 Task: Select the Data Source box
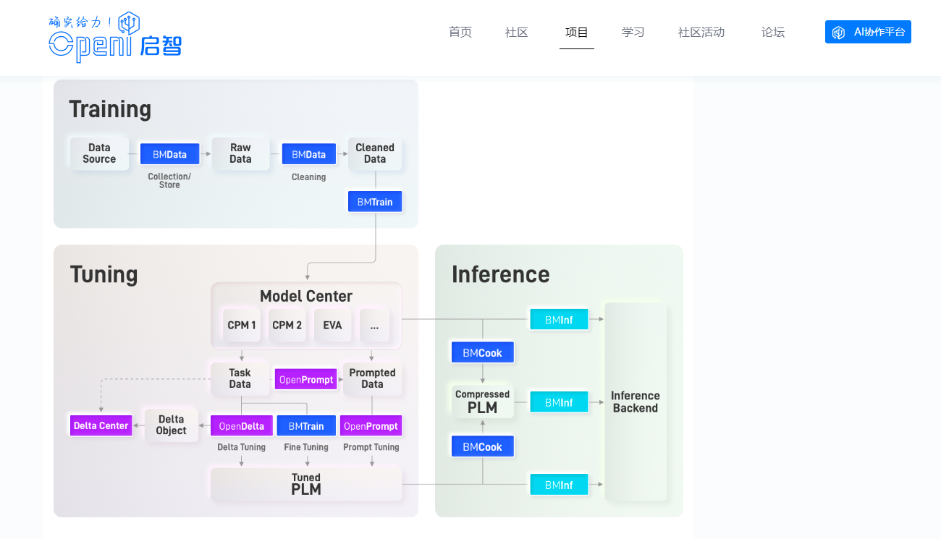click(x=99, y=153)
